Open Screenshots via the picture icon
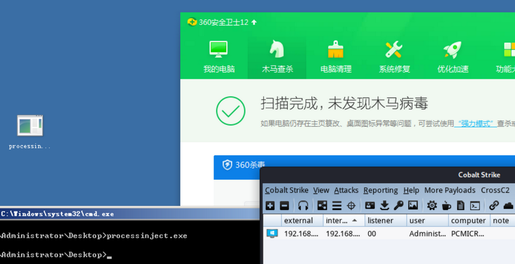This screenshot has width=515, height=264. pos(413,205)
